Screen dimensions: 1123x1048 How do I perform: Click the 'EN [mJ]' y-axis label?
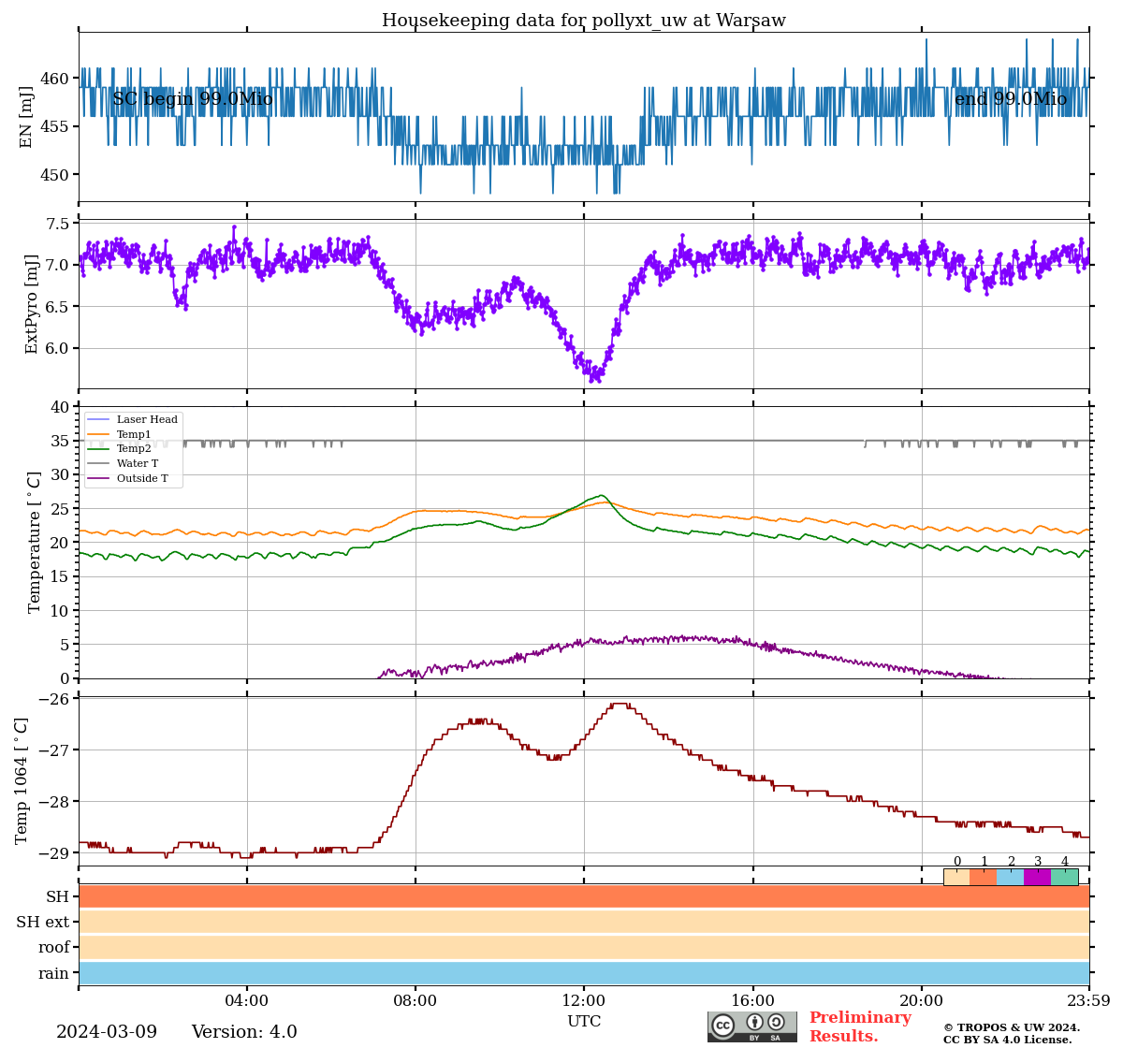click(26, 117)
